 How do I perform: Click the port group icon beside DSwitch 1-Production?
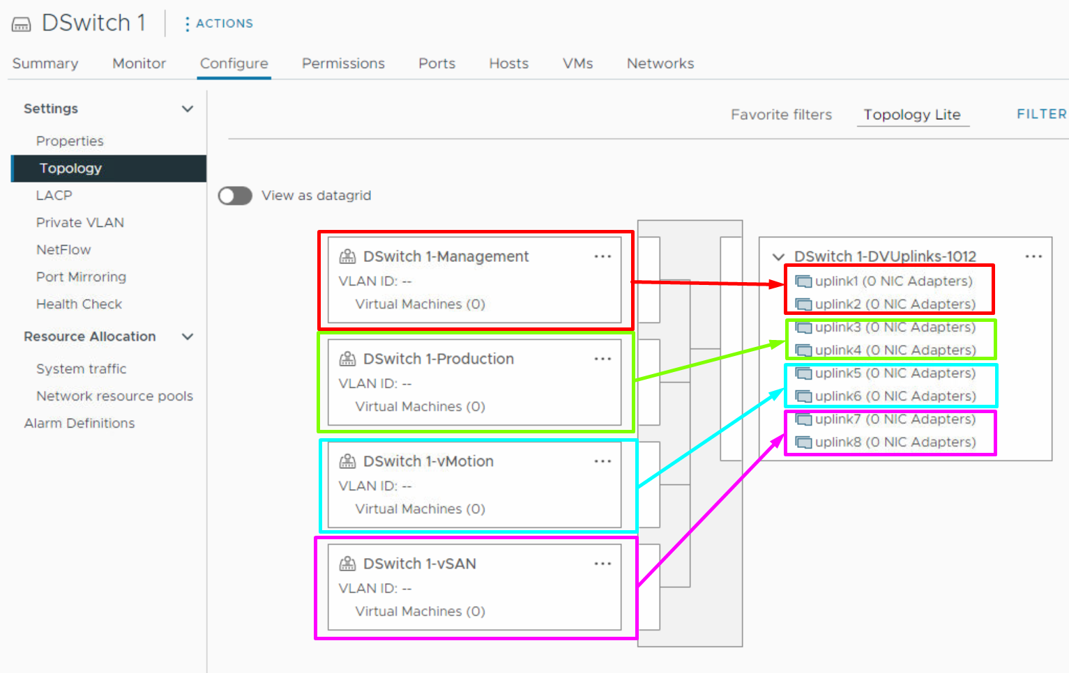[x=347, y=359]
